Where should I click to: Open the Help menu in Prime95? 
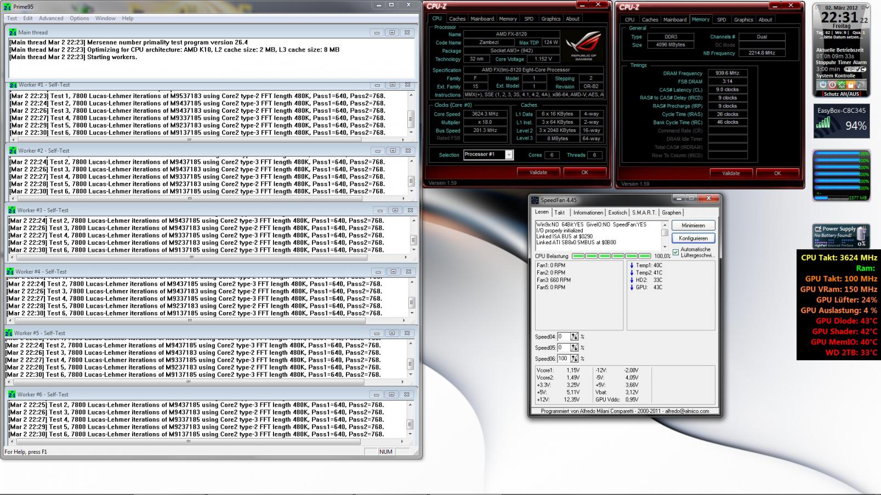128,18
